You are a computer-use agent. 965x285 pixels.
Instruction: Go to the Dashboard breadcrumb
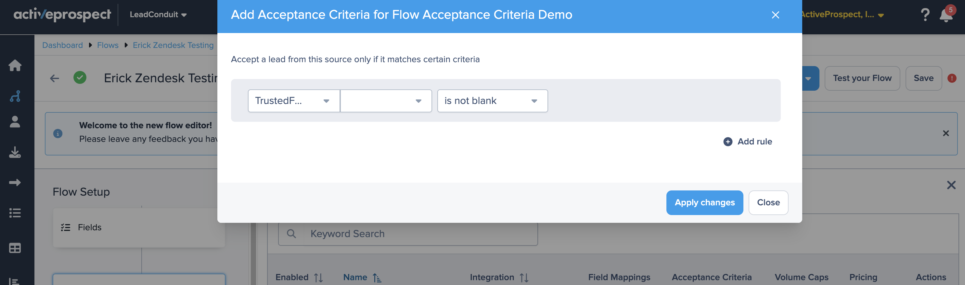coord(63,45)
